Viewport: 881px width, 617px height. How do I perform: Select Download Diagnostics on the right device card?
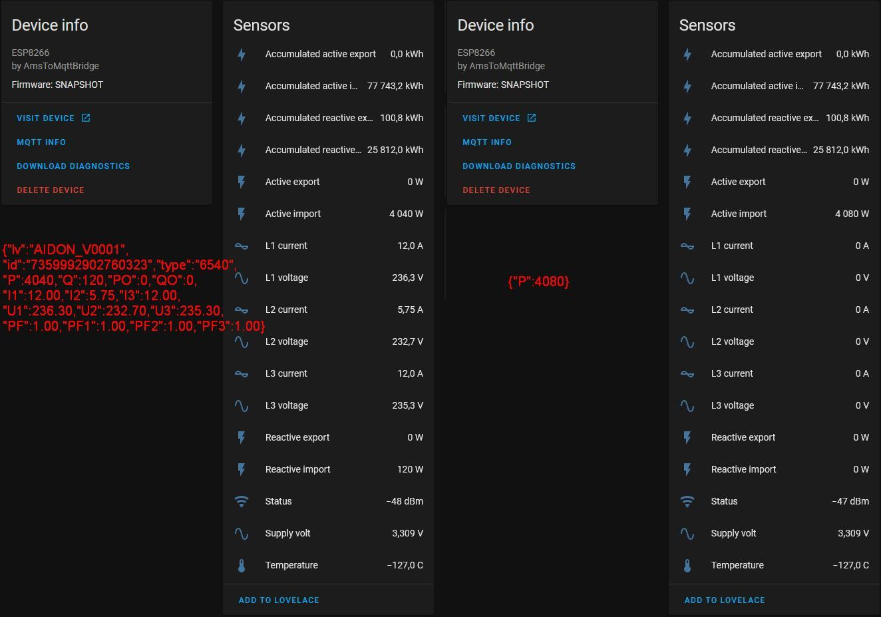519,166
